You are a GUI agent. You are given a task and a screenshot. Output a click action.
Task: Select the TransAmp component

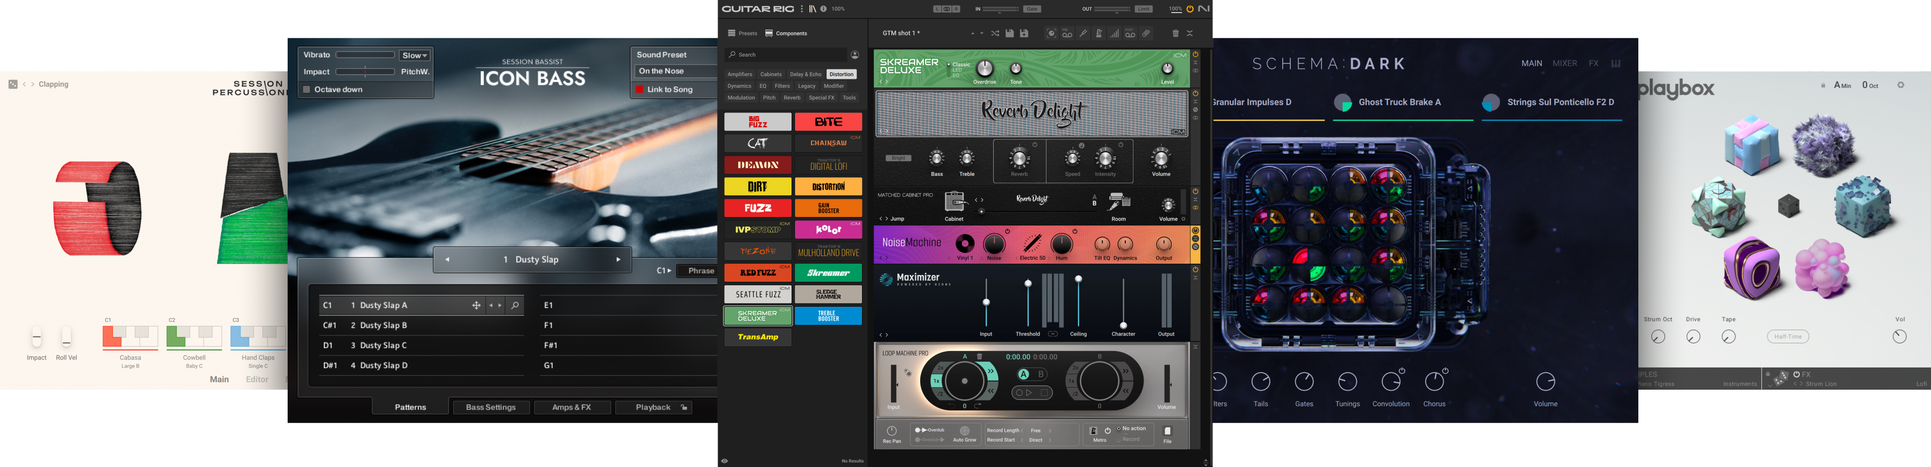(x=758, y=337)
